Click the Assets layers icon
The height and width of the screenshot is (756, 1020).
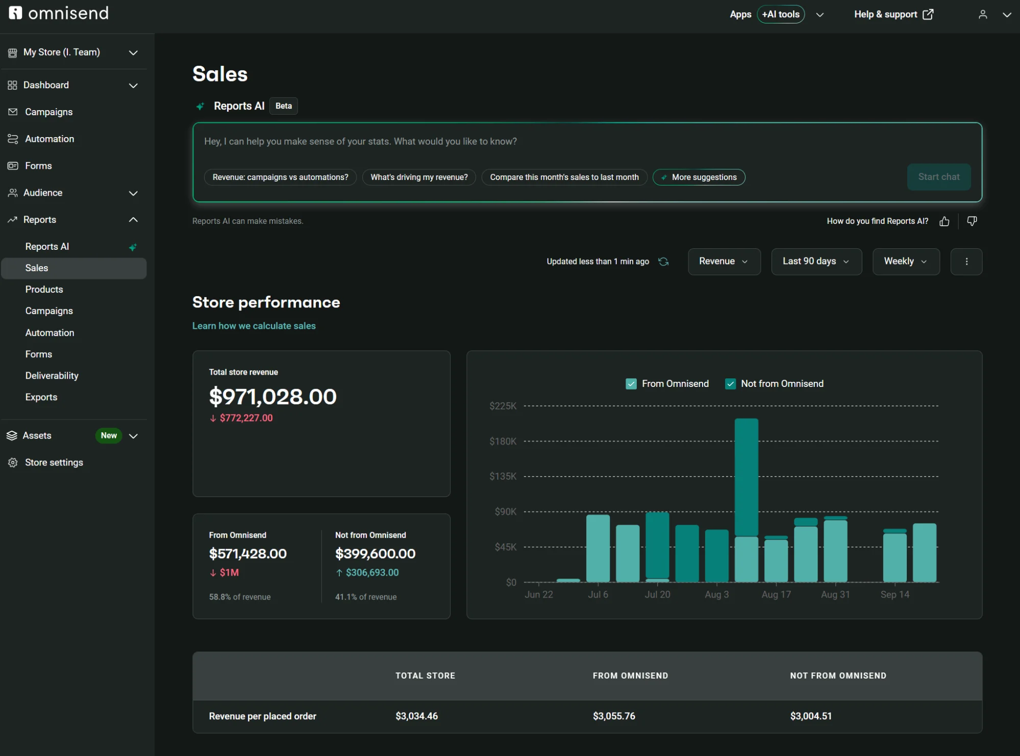[12, 435]
